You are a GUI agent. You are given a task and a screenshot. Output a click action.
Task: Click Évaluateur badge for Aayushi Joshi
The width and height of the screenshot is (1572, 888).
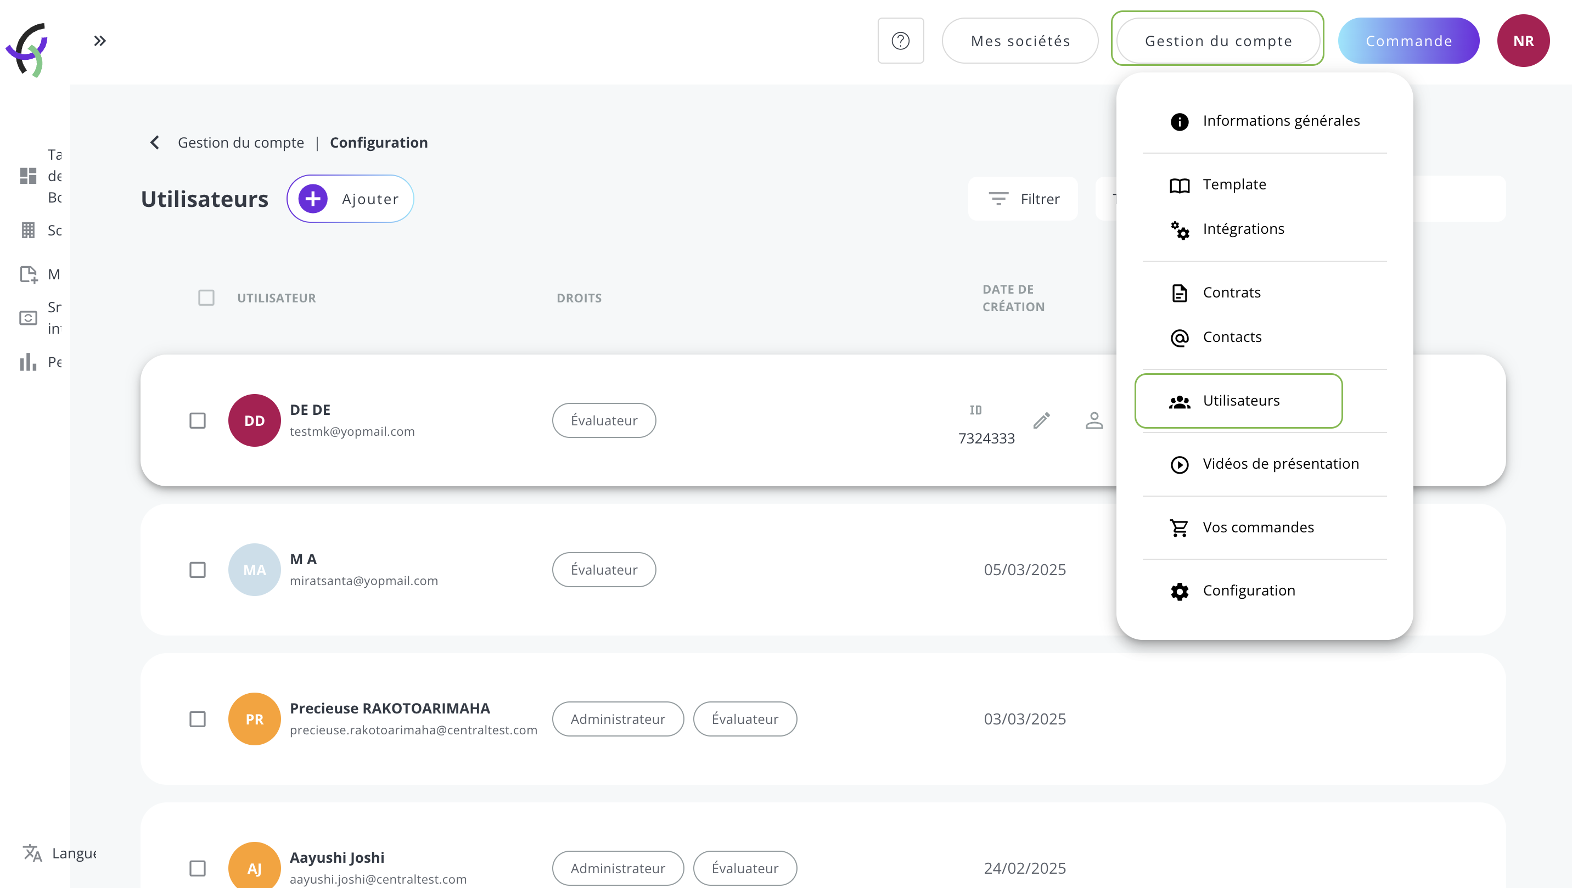(x=745, y=868)
